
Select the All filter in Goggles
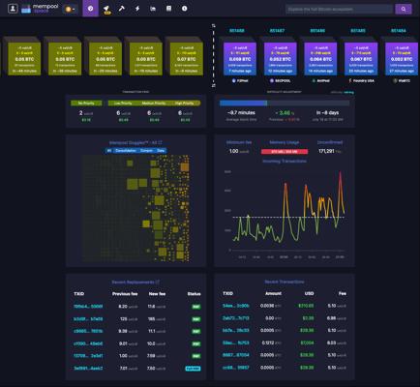click(109, 151)
